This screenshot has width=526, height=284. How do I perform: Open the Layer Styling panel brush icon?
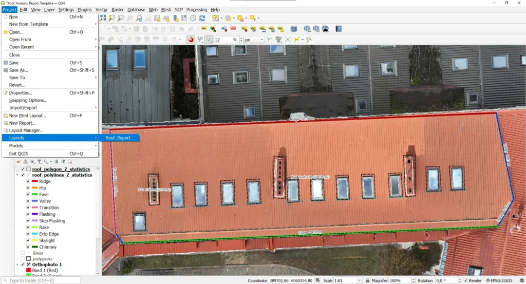18,162
